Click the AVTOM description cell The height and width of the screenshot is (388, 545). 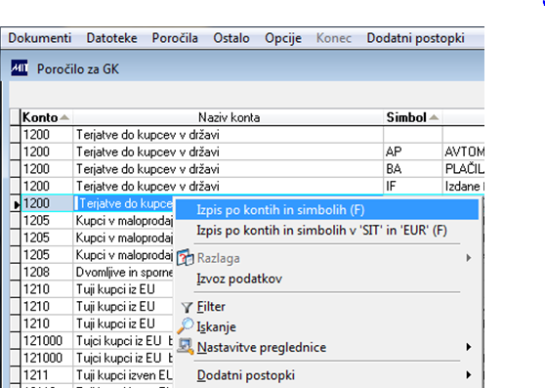pyautogui.click(x=464, y=151)
